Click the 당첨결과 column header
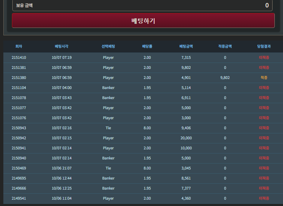Image resolution: width=283 pixels, height=206 pixels. [x=264, y=47]
